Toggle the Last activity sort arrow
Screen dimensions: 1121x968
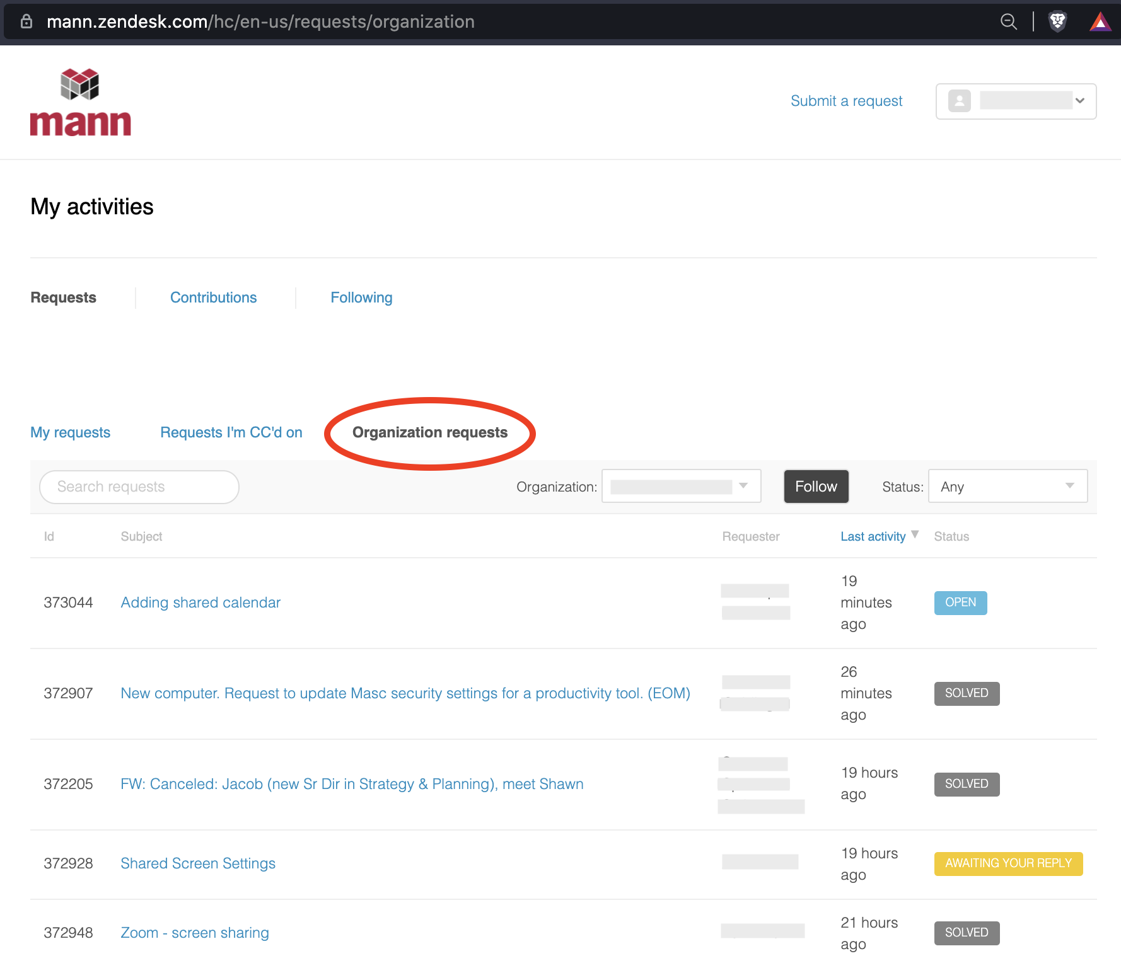tap(915, 535)
